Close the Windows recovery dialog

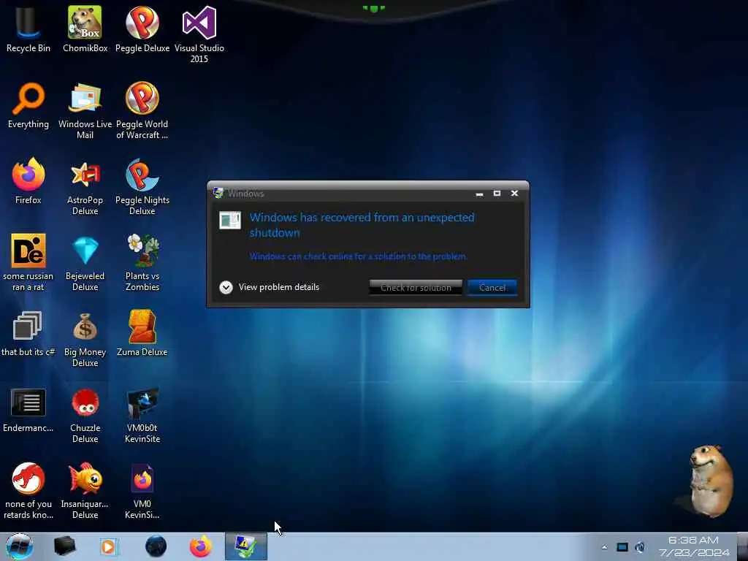pyautogui.click(x=514, y=193)
